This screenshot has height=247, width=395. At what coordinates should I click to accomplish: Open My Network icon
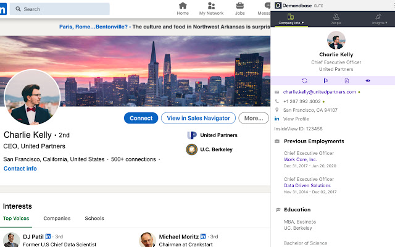click(x=211, y=6)
